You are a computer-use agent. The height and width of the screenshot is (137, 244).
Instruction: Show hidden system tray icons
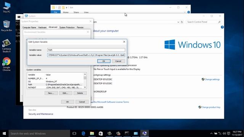click(x=211, y=134)
